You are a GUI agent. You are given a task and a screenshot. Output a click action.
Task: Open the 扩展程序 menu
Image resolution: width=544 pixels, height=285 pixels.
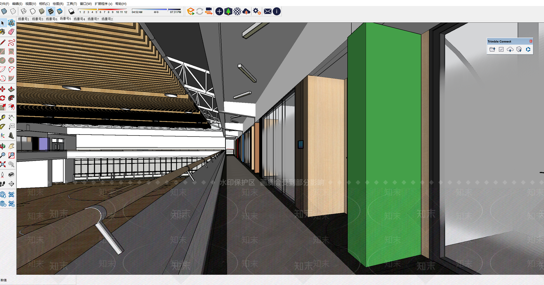pos(103,4)
